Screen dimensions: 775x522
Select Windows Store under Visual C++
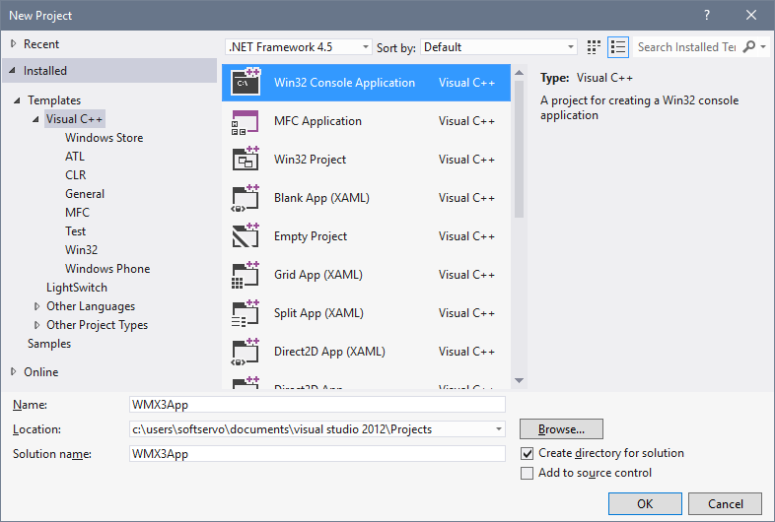coord(105,138)
